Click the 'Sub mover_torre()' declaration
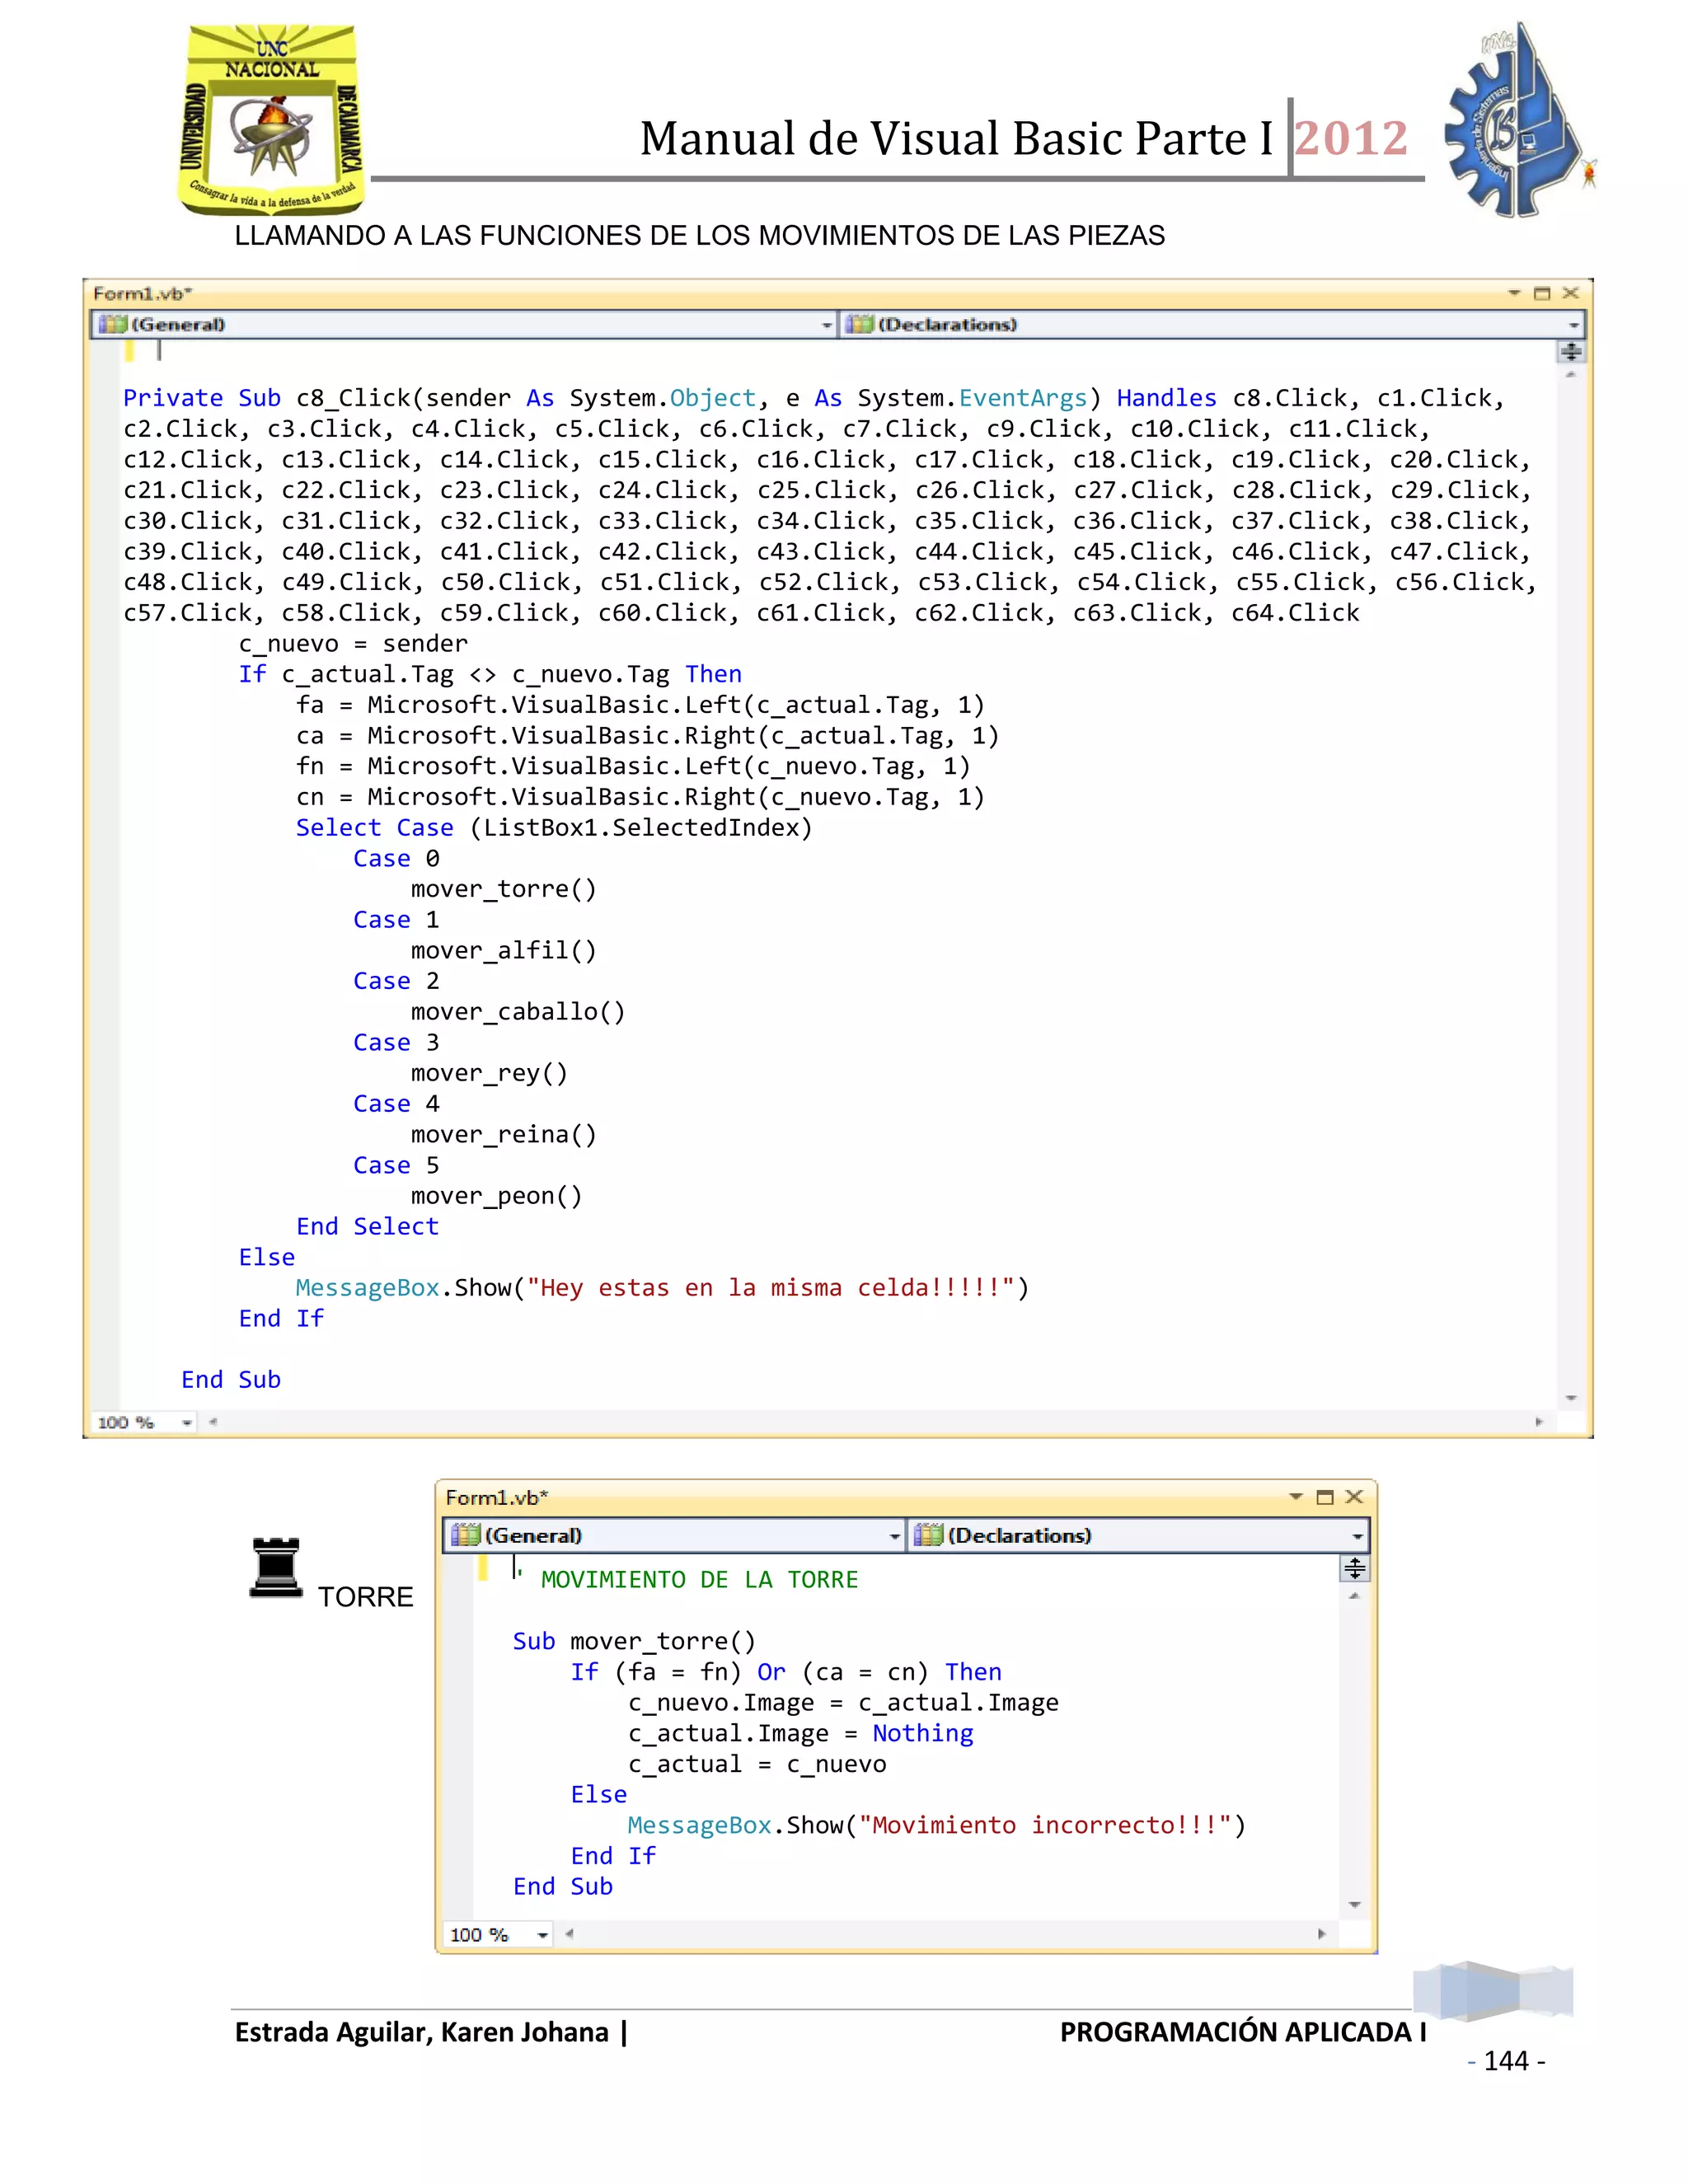1688x2184 pixels. click(x=634, y=1642)
